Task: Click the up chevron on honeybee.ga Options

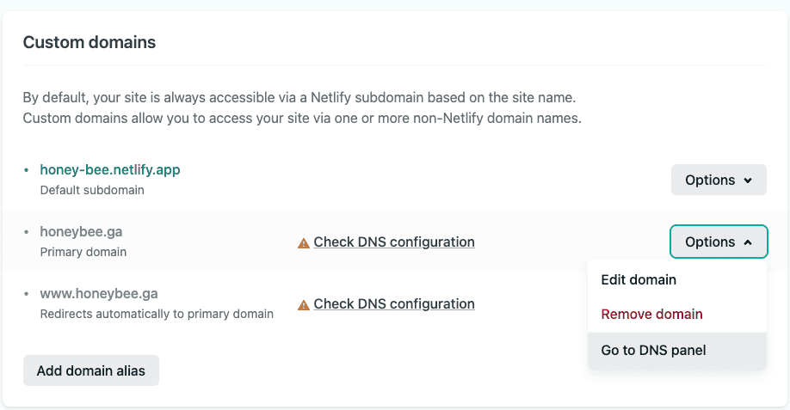Action: click(748, 243)
